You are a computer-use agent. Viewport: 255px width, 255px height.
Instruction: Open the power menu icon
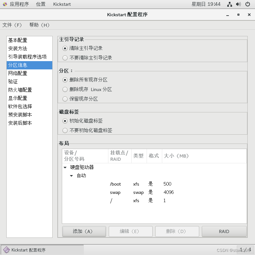tap(248, 4)
